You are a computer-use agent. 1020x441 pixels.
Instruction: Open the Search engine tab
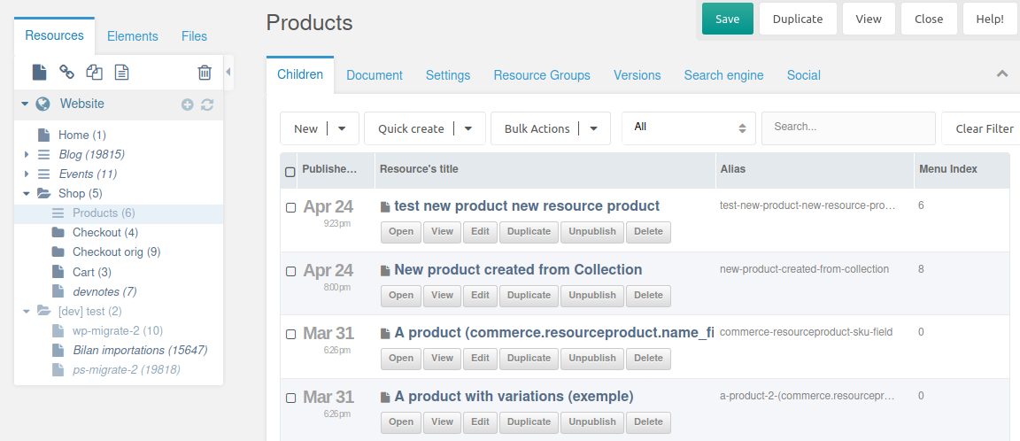[x=724, y=75]
